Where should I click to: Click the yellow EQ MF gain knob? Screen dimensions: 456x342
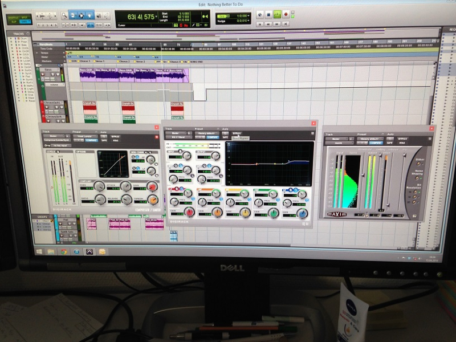(246, 213)
